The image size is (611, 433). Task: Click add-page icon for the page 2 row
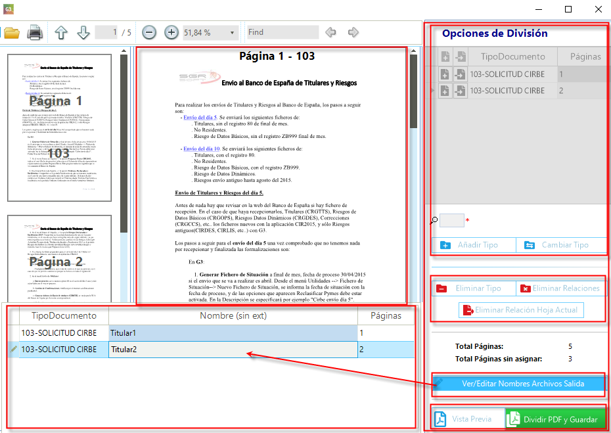click(x=445, y=91)
